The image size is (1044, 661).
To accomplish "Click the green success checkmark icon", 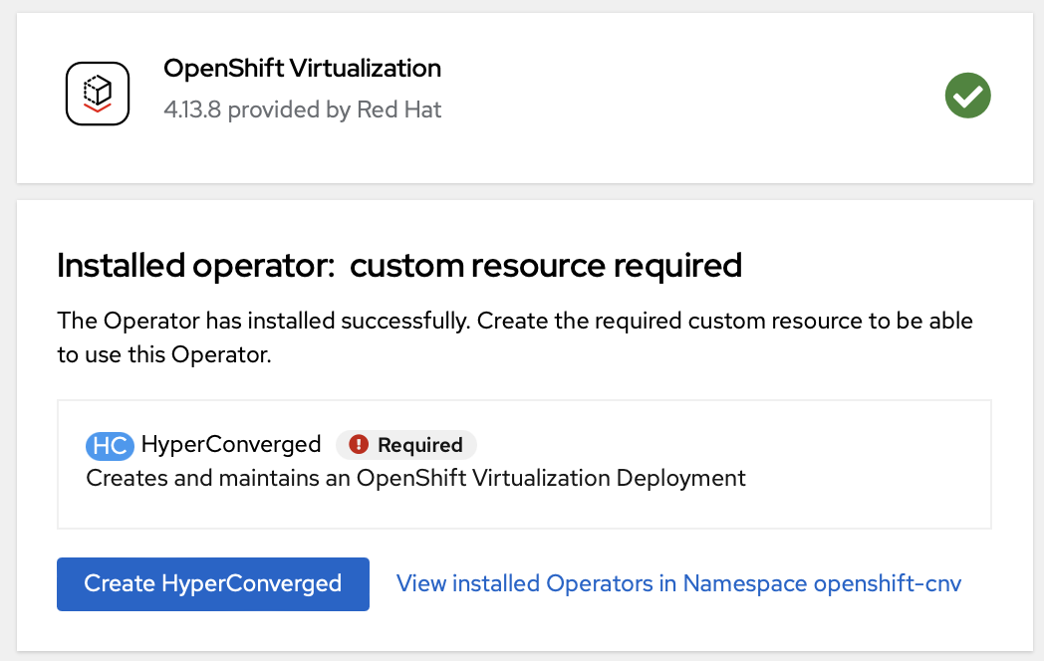I will point(967,96).
